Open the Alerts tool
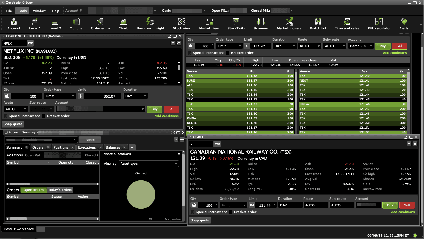Screen dimensions: 424x239 point(404,24)
